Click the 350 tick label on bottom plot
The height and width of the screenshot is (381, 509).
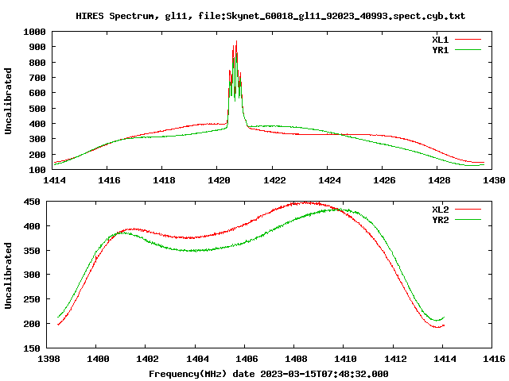[32, 251]
